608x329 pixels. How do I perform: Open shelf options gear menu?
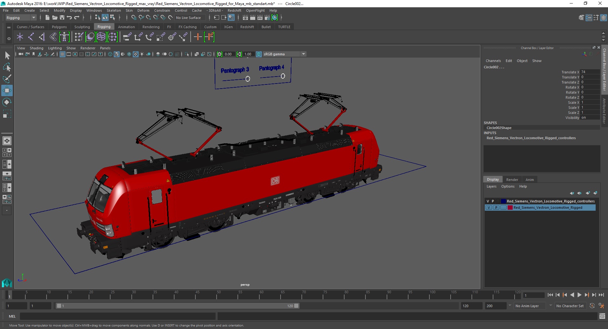pos(9,39)
